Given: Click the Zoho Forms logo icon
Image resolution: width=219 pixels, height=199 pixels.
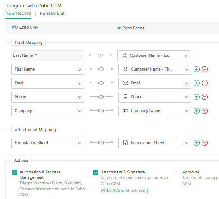Looking at the screenshot, I should 119,28.
